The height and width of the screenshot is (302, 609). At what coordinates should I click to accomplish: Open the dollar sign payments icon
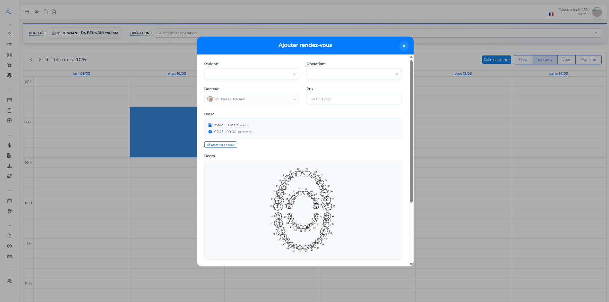point(9,146)
